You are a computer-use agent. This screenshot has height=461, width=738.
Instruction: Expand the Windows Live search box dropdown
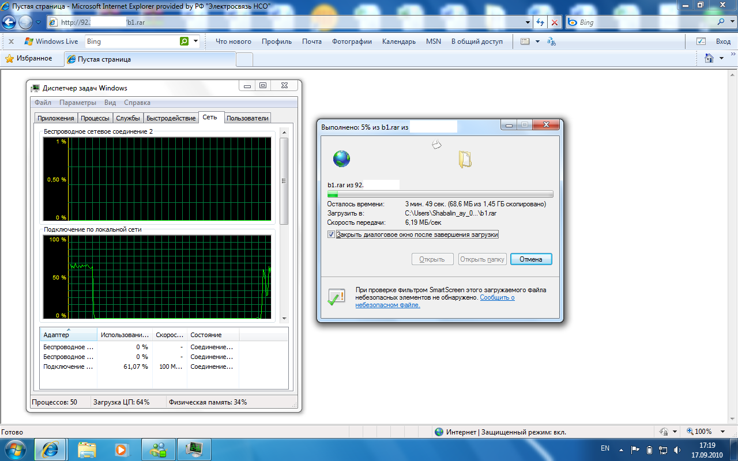coord(196,41)
